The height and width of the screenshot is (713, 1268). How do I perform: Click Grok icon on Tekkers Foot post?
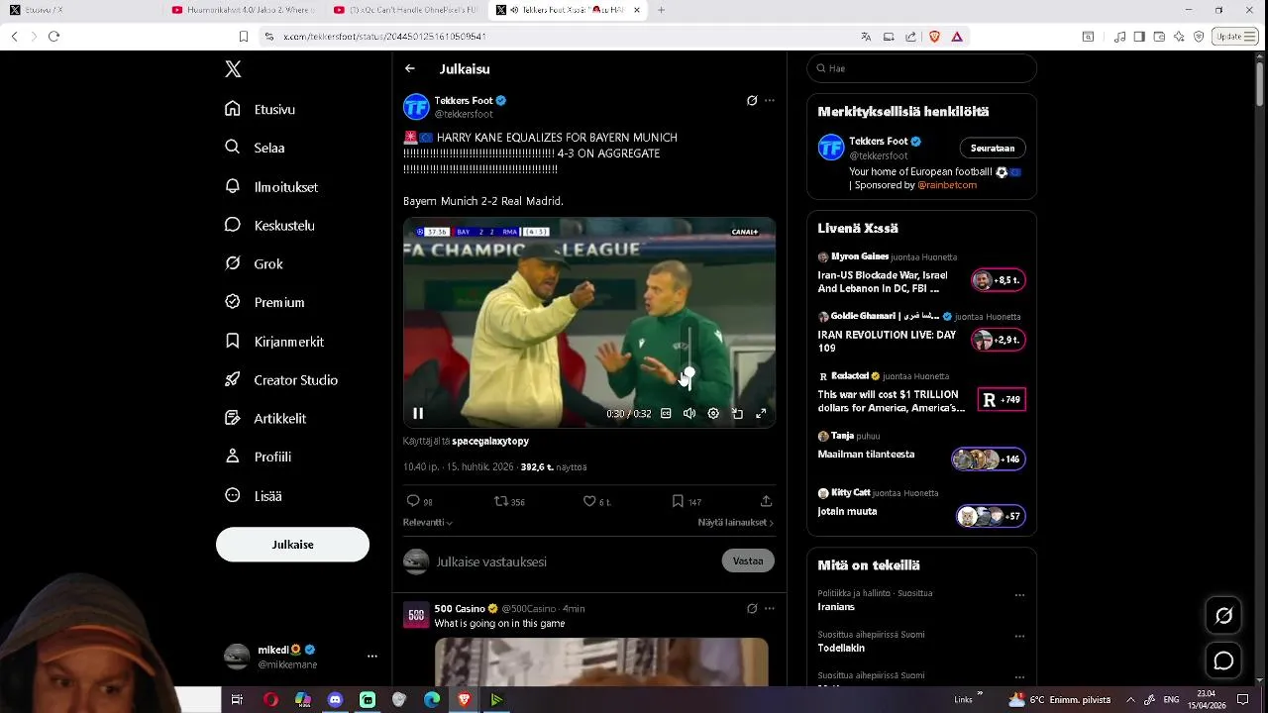[752, 101]
